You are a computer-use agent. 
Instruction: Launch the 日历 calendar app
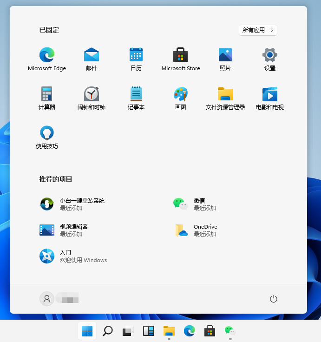coord(136,59)
